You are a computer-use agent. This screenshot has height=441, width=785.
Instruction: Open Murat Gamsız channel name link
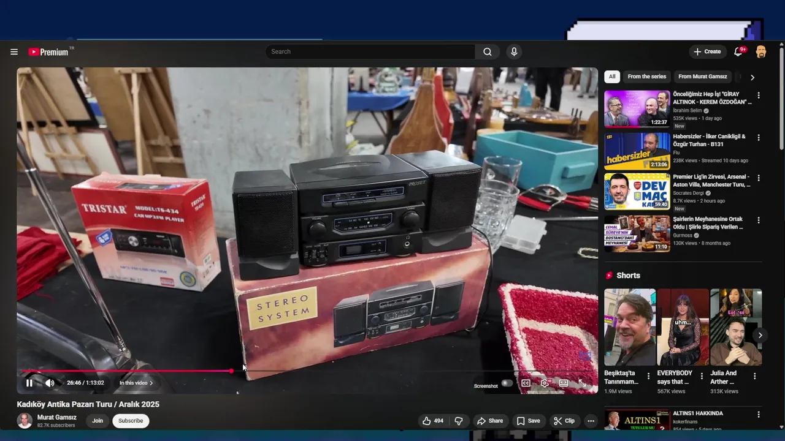point(57,417)
